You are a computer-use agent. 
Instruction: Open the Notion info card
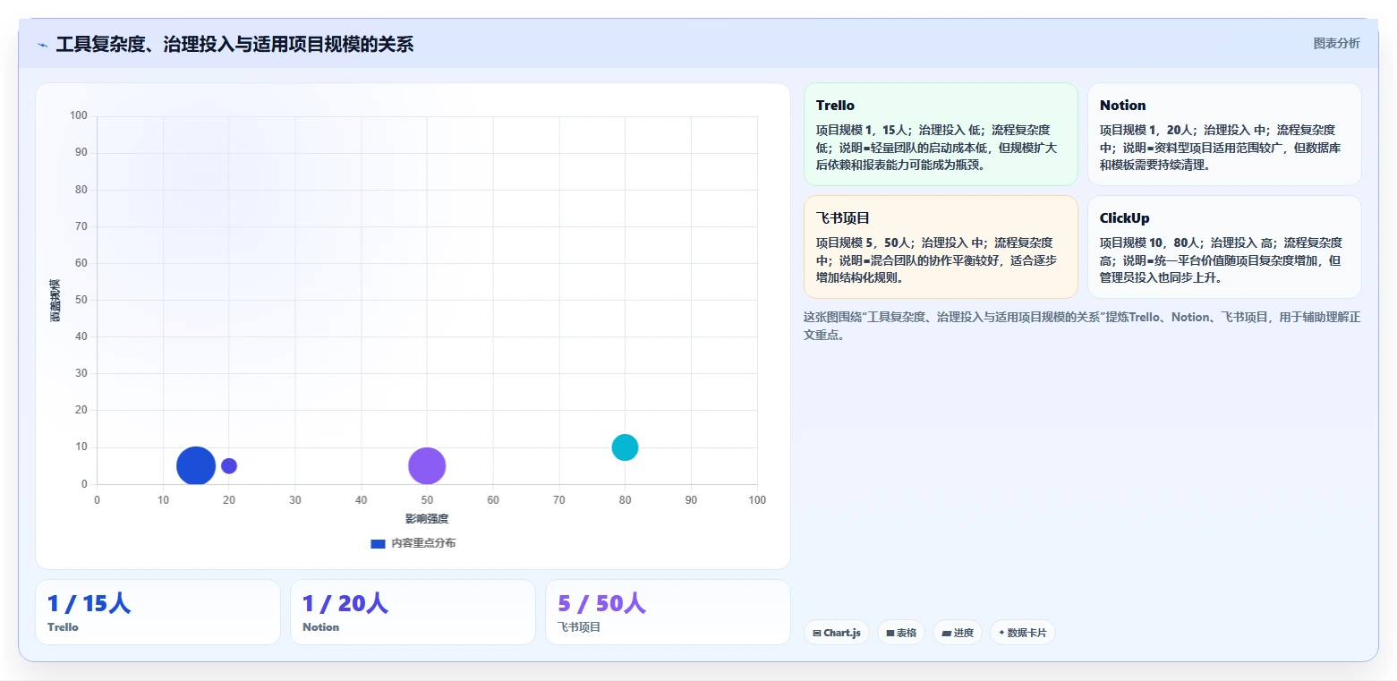[x=1224, y=134]
